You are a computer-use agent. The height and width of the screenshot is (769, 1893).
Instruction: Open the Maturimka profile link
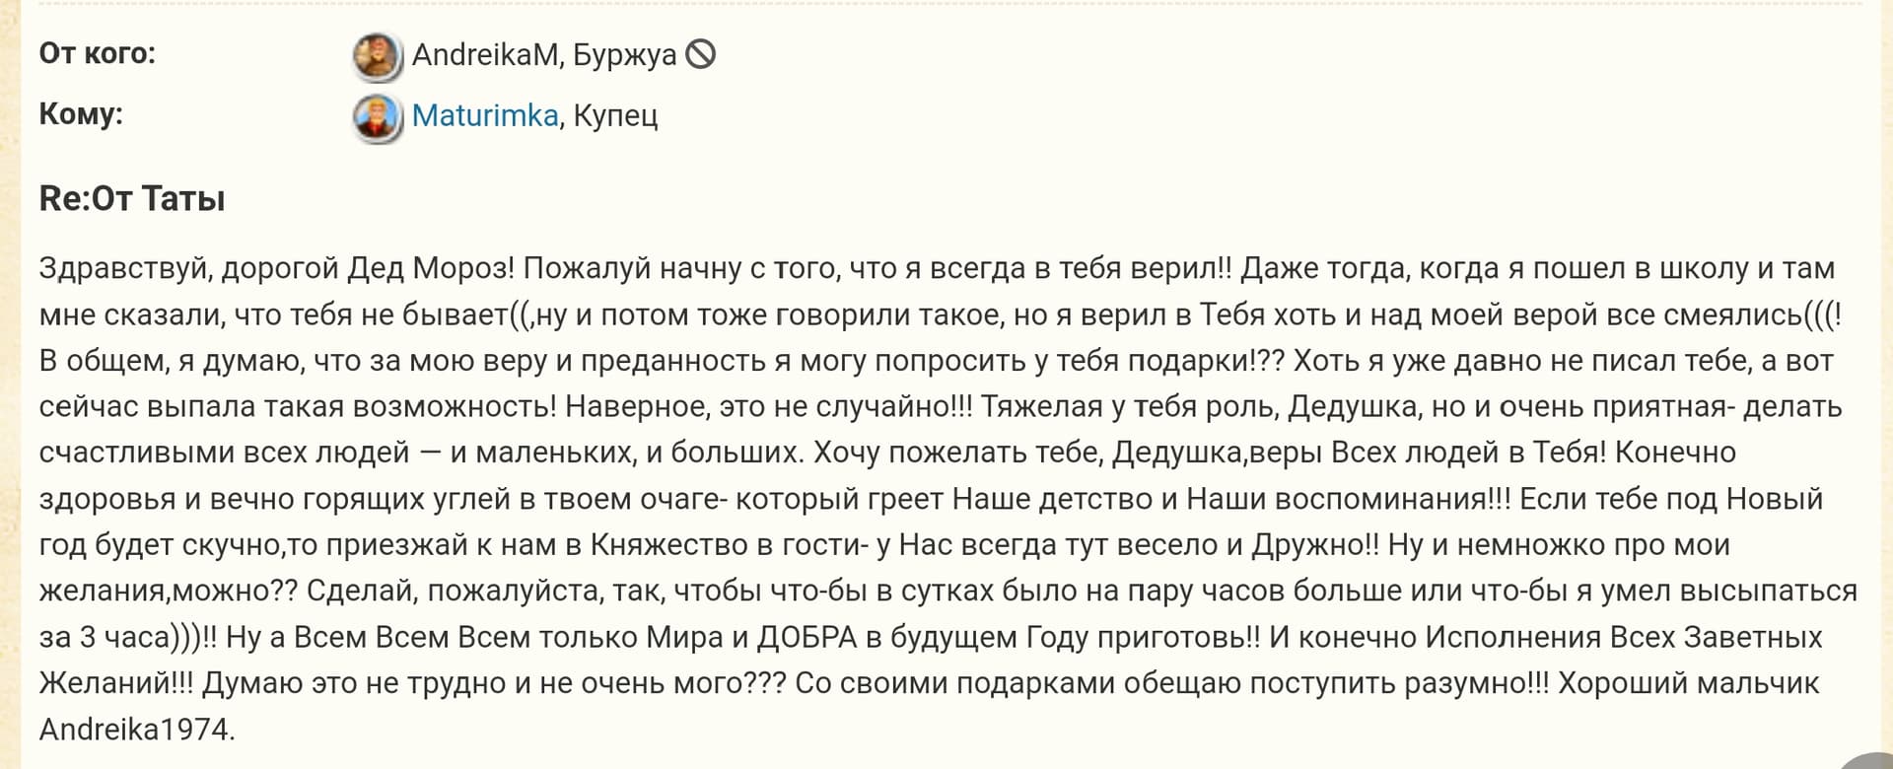point(484,115)
